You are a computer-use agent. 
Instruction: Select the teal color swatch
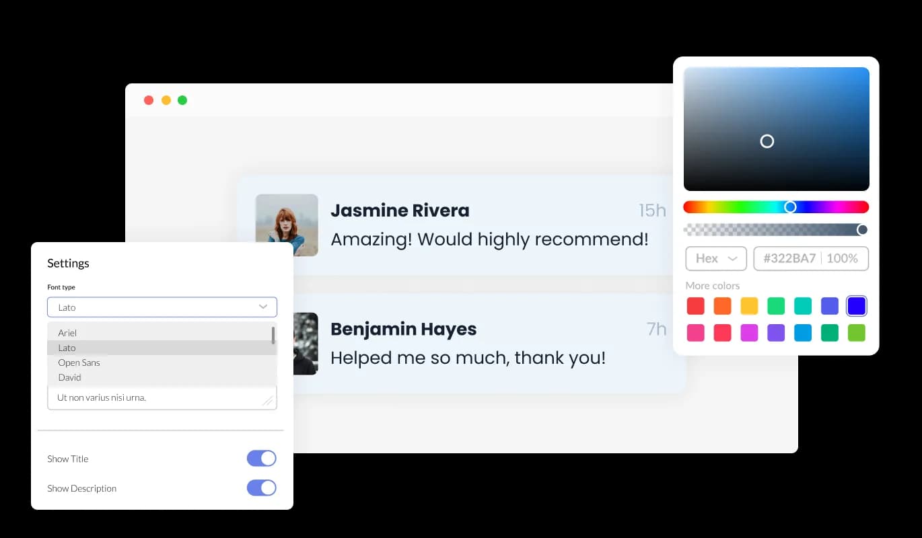(x=803, y=306)
